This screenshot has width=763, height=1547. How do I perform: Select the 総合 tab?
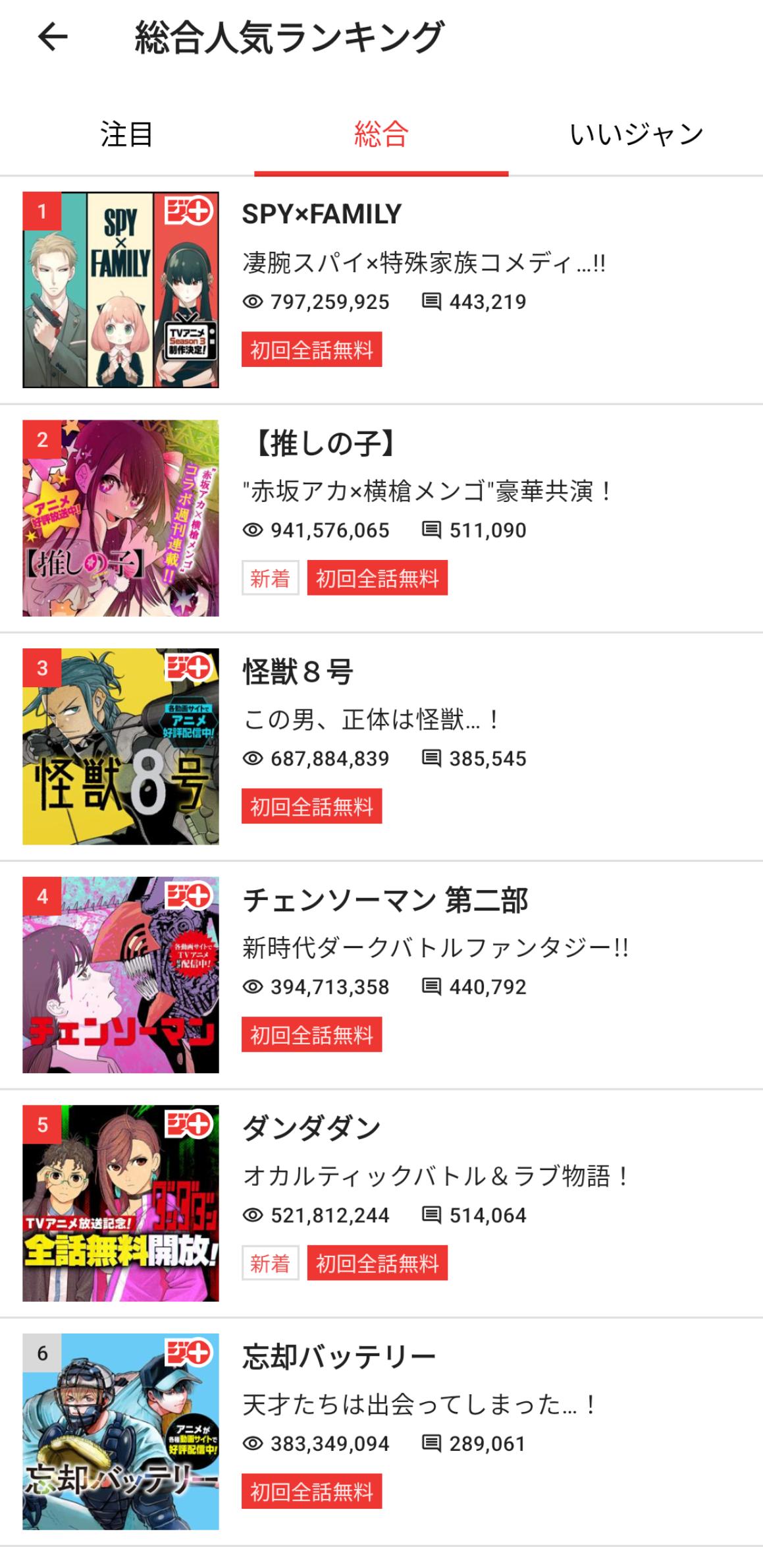point(381,134)
